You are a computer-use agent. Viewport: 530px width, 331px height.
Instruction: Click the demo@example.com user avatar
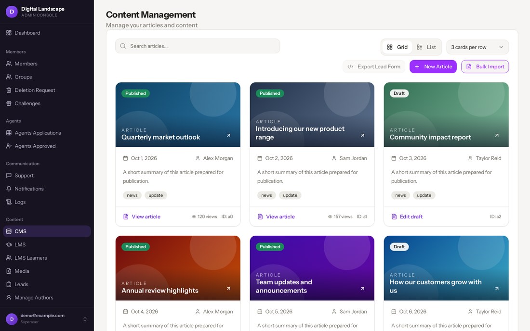[12, 319]
